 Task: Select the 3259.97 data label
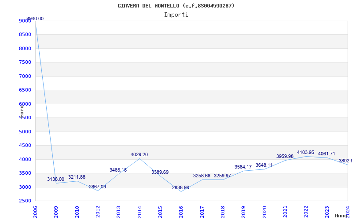223,176
